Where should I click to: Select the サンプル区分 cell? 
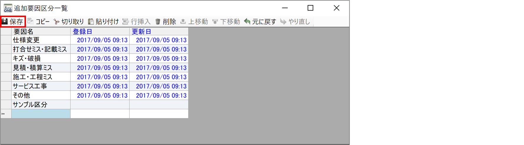point(41,104)
